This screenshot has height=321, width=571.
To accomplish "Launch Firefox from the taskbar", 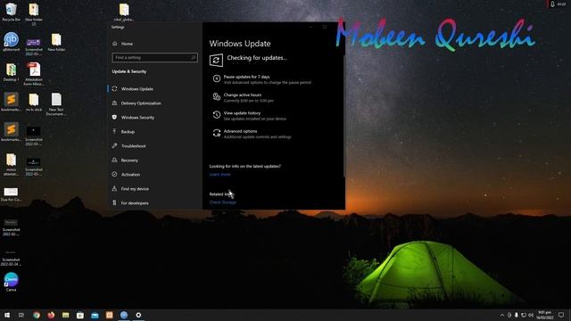I will [51, 315].
